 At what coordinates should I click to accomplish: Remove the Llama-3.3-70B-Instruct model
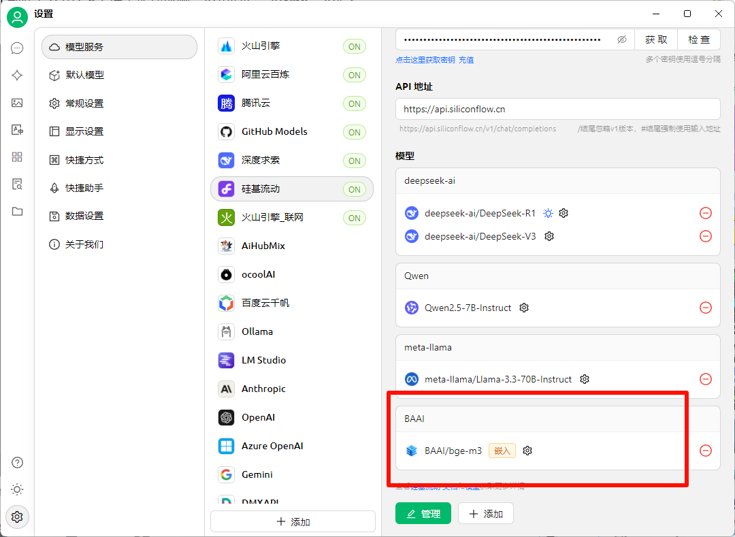pos(706,379)
